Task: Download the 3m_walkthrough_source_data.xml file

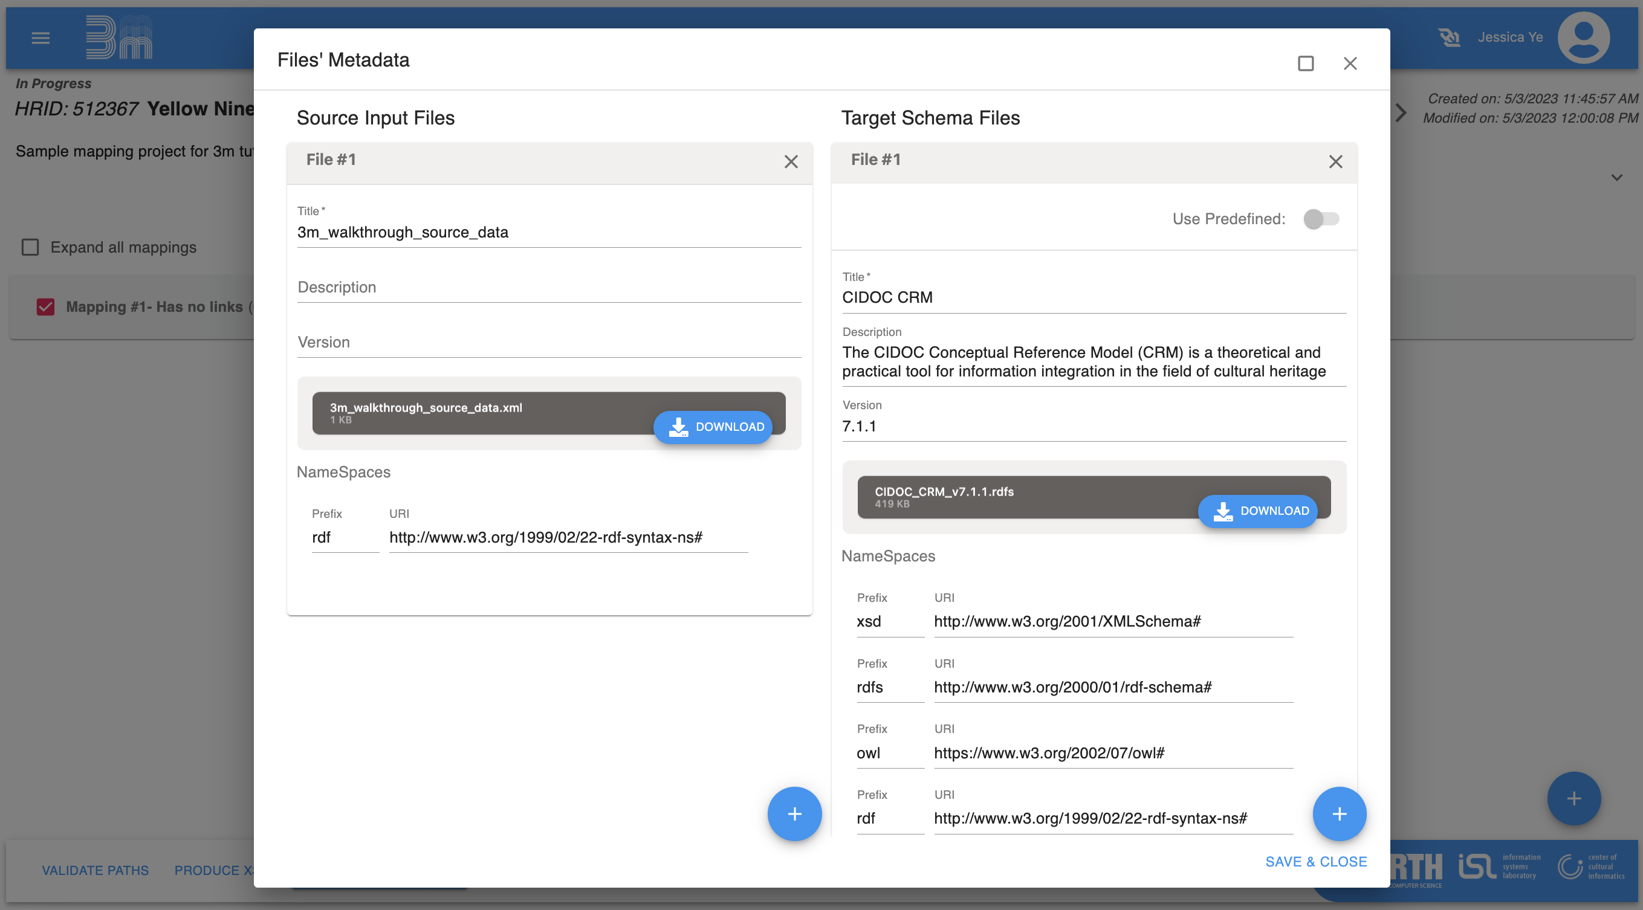Action: click(x=713, y=427)
